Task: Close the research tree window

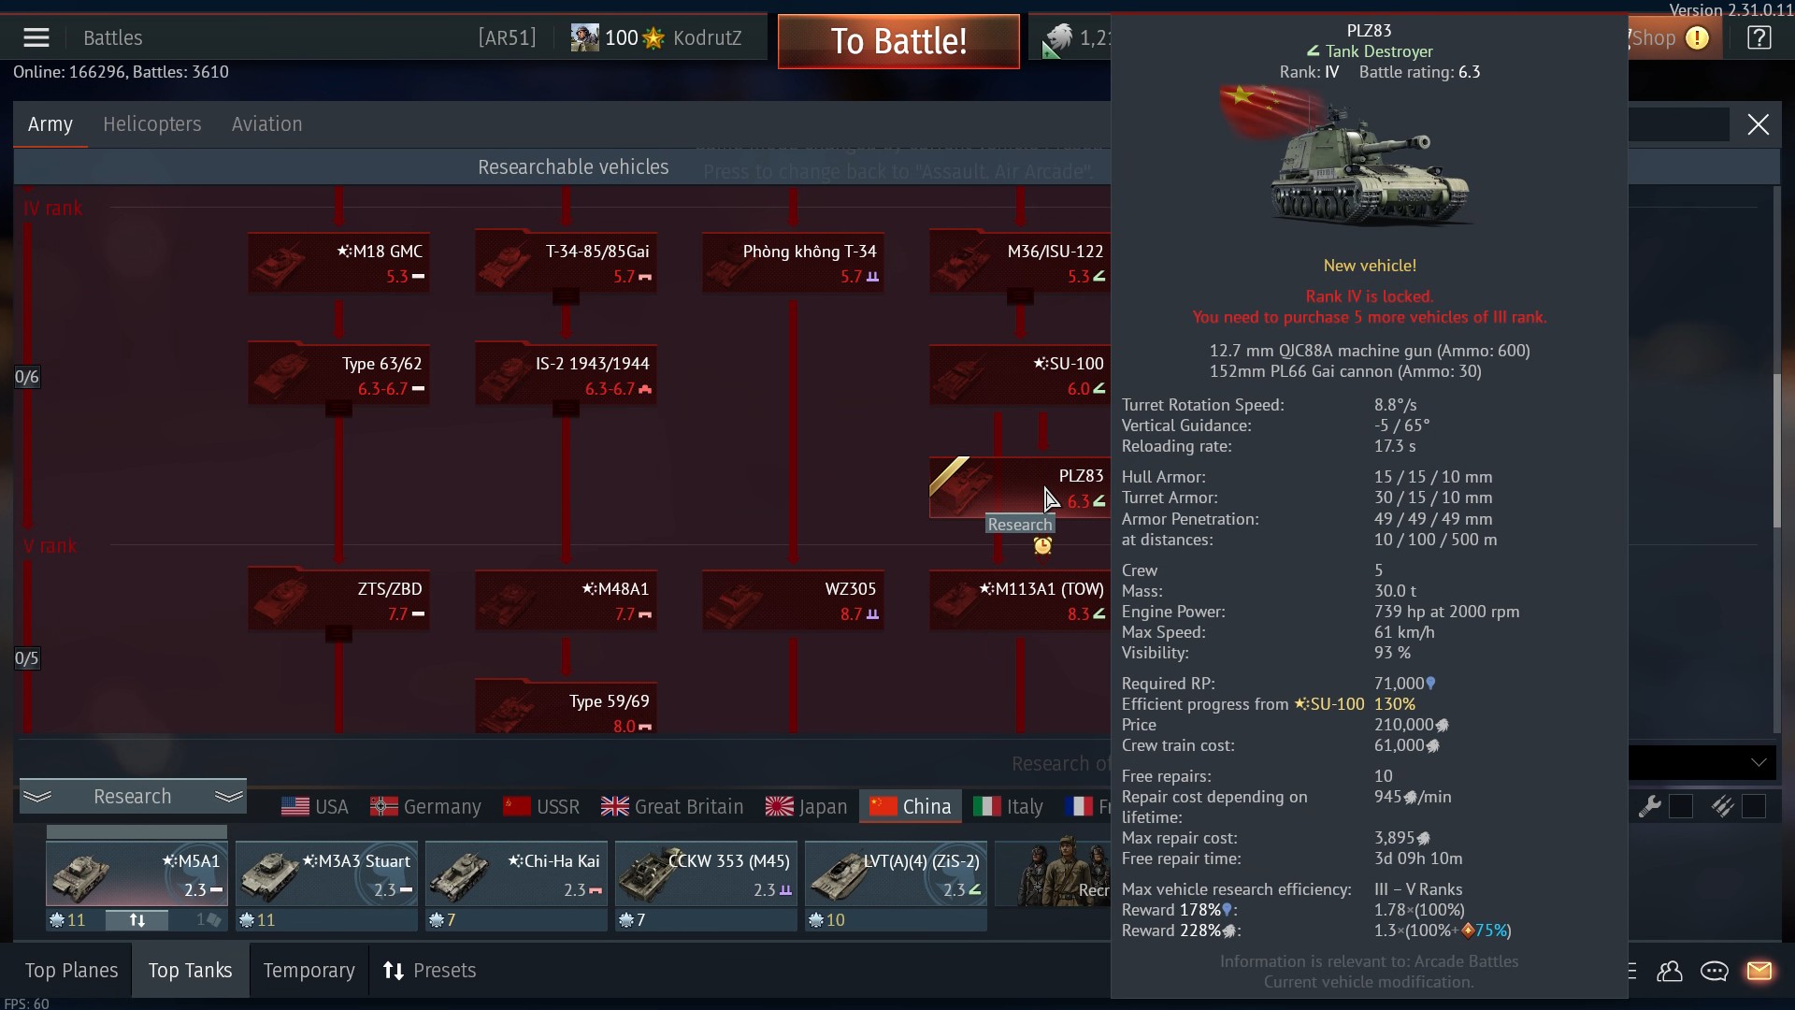Action: point(1758,124)
